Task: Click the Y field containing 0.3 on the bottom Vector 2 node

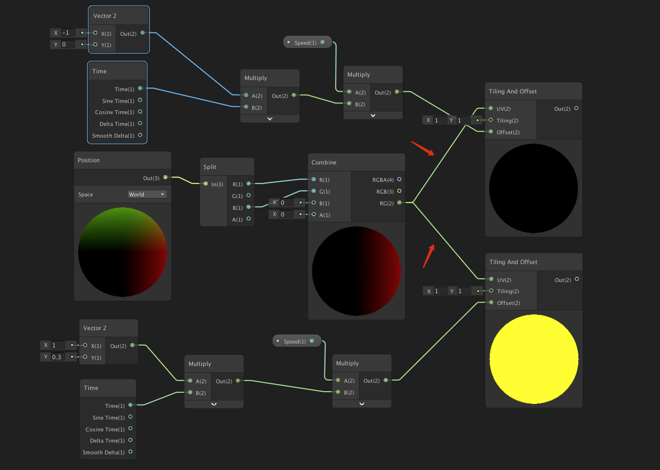Action: click(x=59, y=356)
